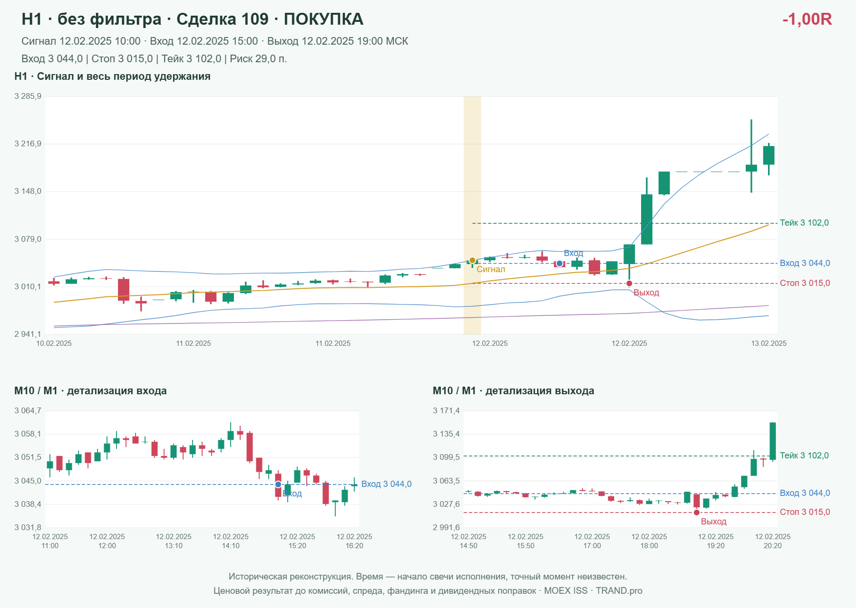This screenshot has height=608, width=856.
Task: Click the Вход 3 044,0 label in exit detail chart
Action: [805, 493]
